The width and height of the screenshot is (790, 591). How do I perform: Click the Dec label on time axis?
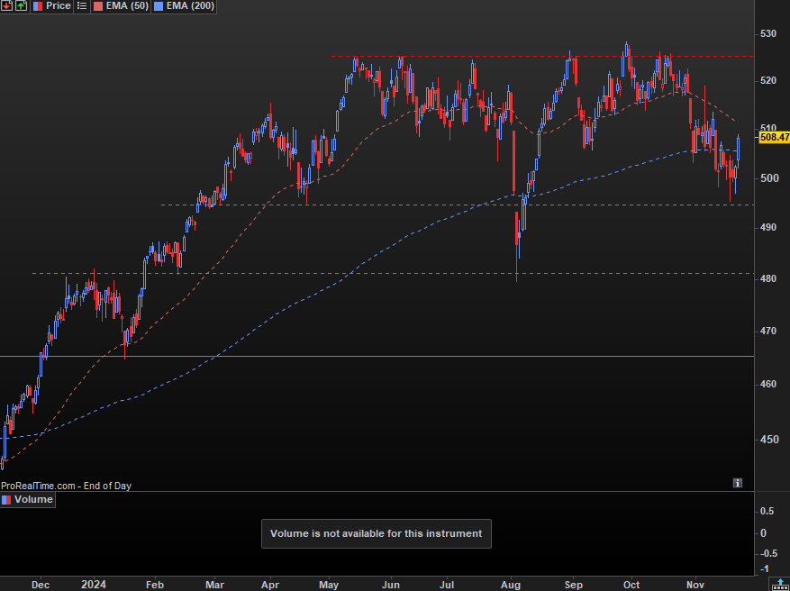coord(41,585)
